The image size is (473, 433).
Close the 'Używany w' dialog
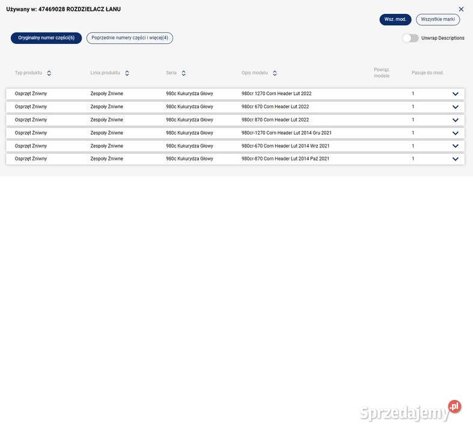tap(461, 10)
